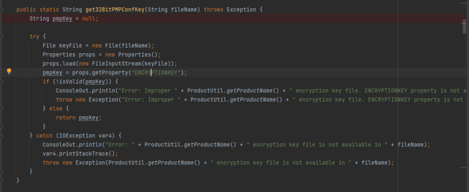469x192 pixels.
Task: Collapse the if (!isValid(pmpKey)) block fold marker
Action: click(1, 82)
